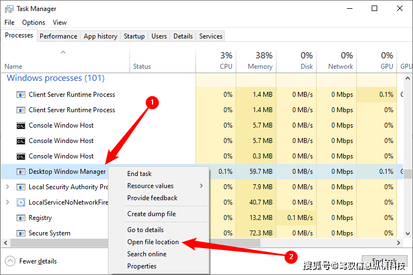Switch to the Services tab
This screenshot has height=275, width=413.
coord(211,36)
